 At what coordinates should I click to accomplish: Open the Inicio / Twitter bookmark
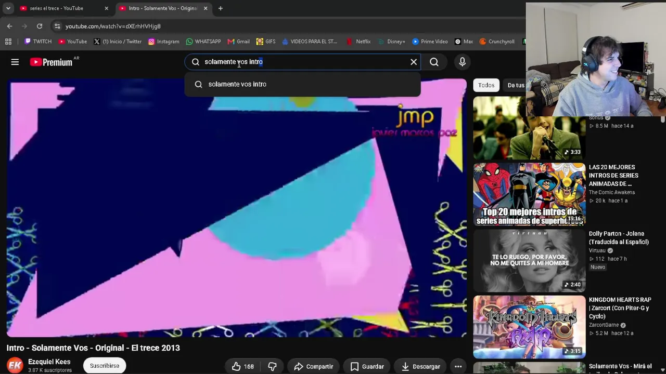pyautogui.click(x=118, y=42)
